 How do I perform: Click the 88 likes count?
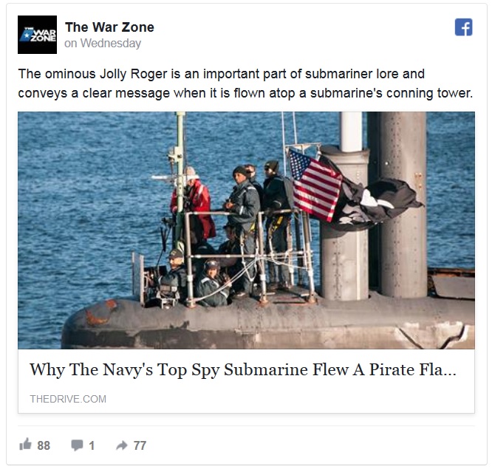(44, 445)
